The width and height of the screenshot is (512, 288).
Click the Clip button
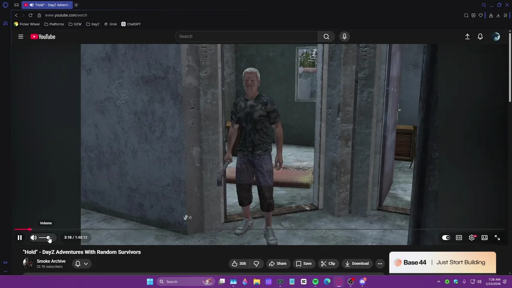328,264
